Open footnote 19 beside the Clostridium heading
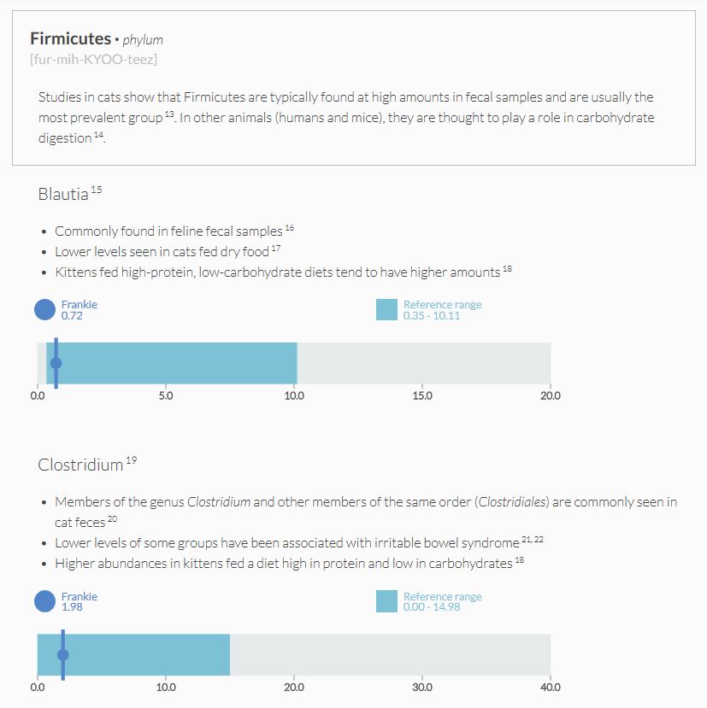The image size is (707, 708). pos(131,461)
